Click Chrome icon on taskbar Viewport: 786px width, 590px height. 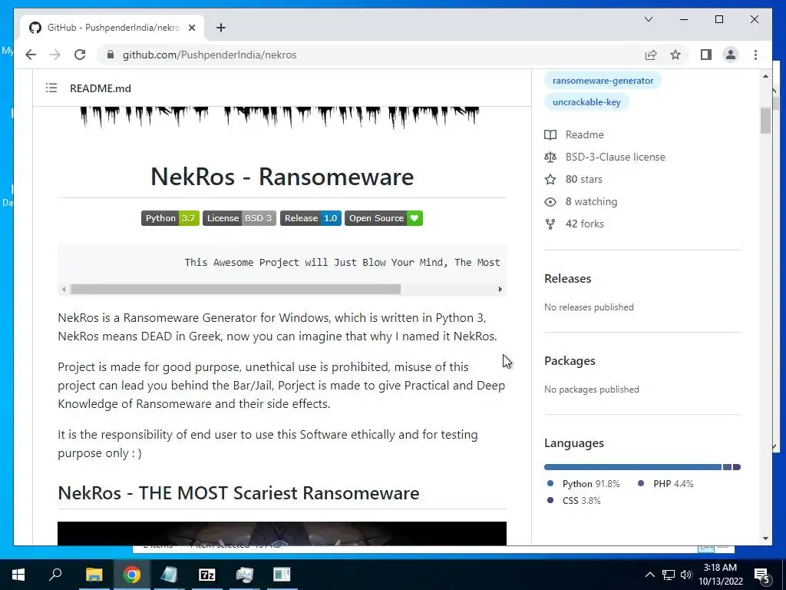132,575
